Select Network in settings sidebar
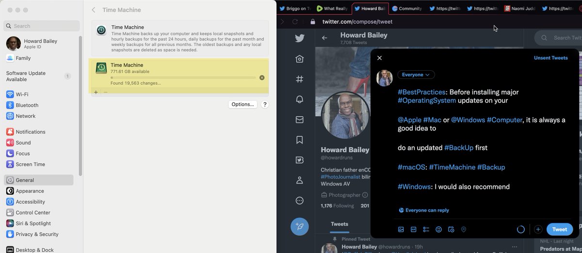This screenshot has height=253, width=582. pyautogui.click(x=39, y=116)
